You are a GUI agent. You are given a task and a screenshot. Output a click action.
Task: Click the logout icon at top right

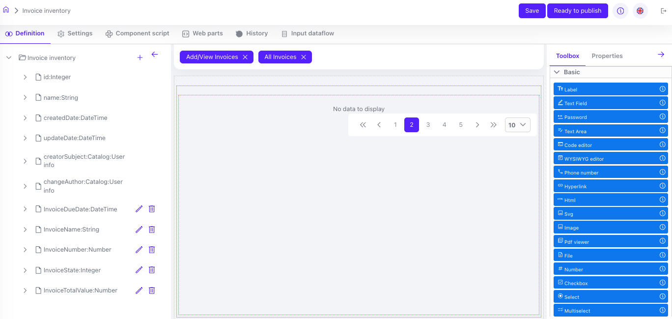point(664,11)
